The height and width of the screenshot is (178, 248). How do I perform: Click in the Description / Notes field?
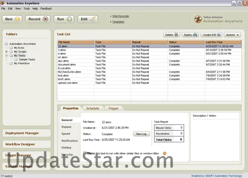tap(215, 140)
